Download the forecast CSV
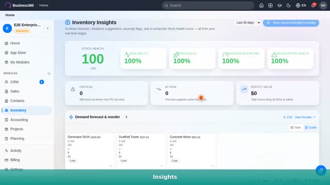The width and height of the screenshot is (330, 185). (x=288, y=117)
